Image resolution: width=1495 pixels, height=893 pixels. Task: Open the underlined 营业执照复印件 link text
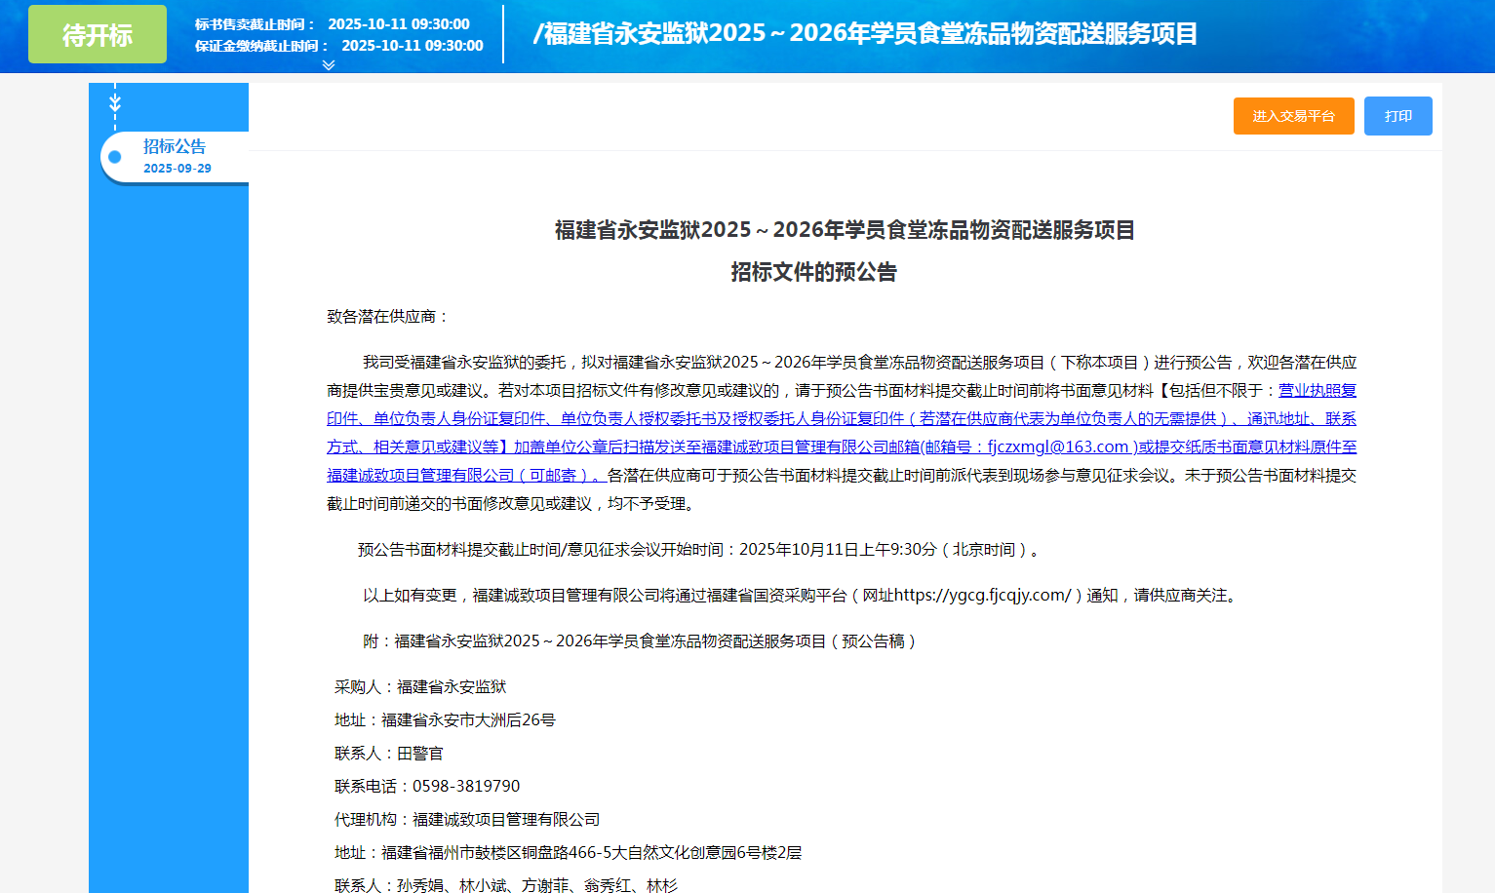[x=1318, y=390]
